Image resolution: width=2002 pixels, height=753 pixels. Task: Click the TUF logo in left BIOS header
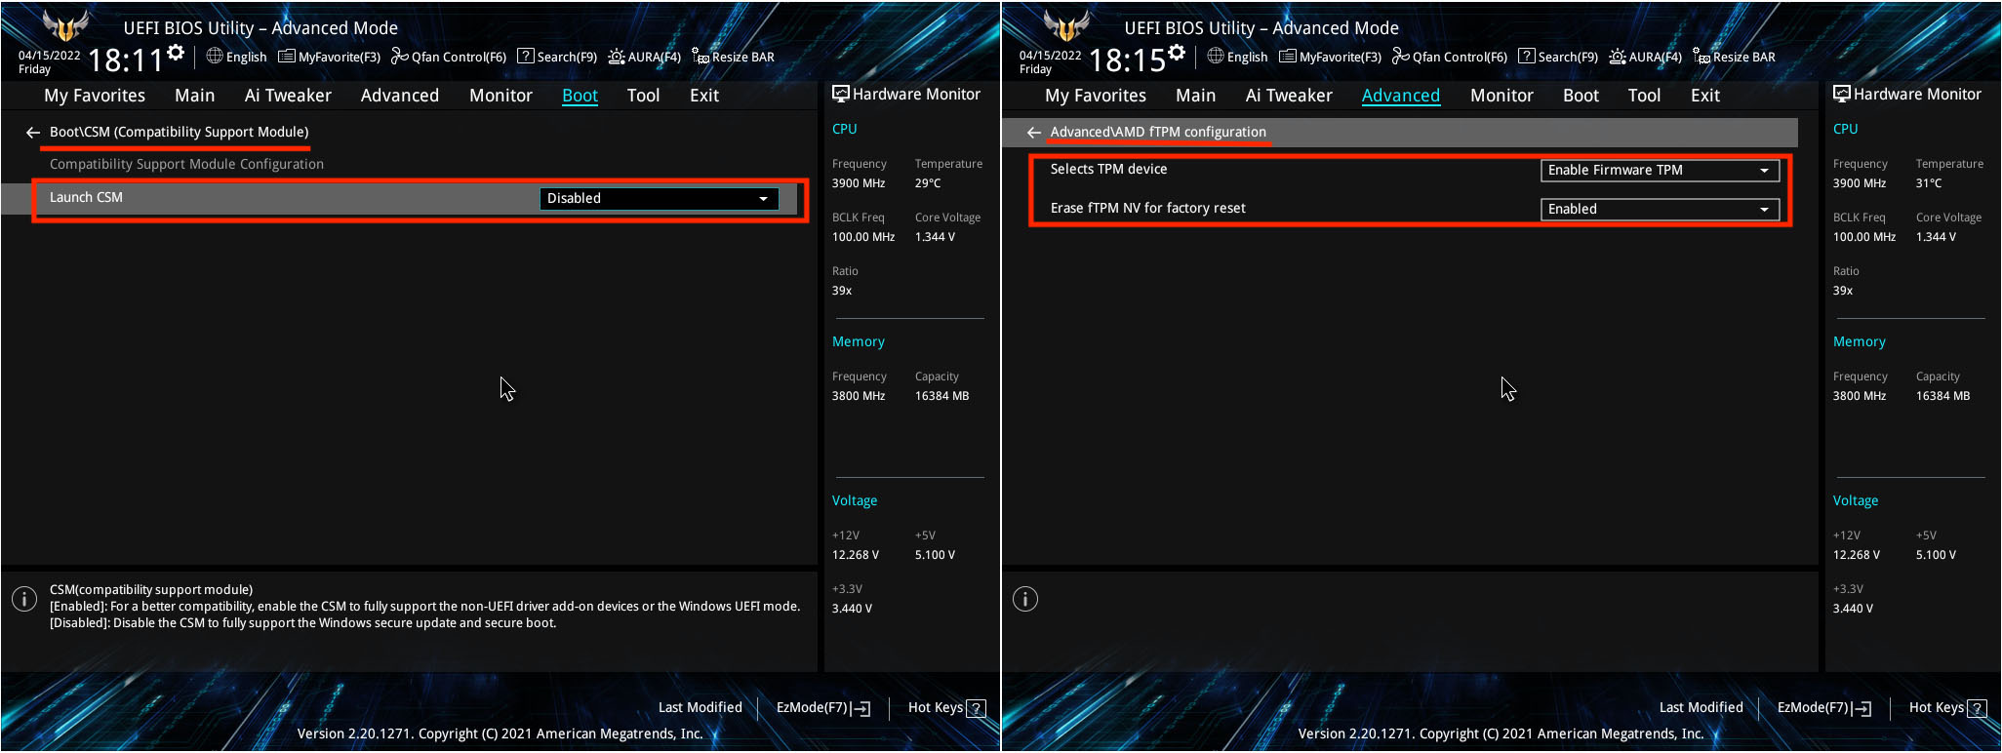[x=66, y=26]
